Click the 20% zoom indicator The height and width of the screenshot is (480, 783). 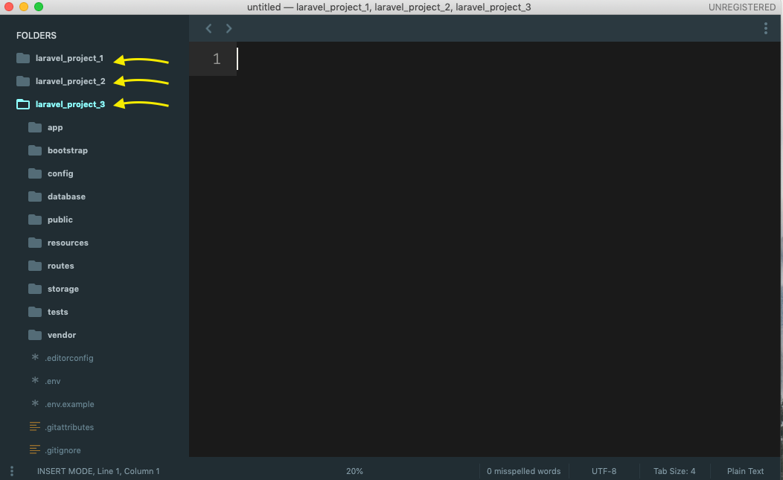click(354, 471)
